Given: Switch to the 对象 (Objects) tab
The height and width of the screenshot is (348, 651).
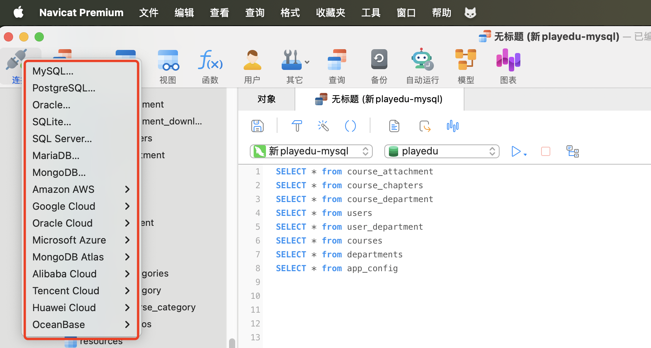Looking at the screenshot, I should point(266,99).
